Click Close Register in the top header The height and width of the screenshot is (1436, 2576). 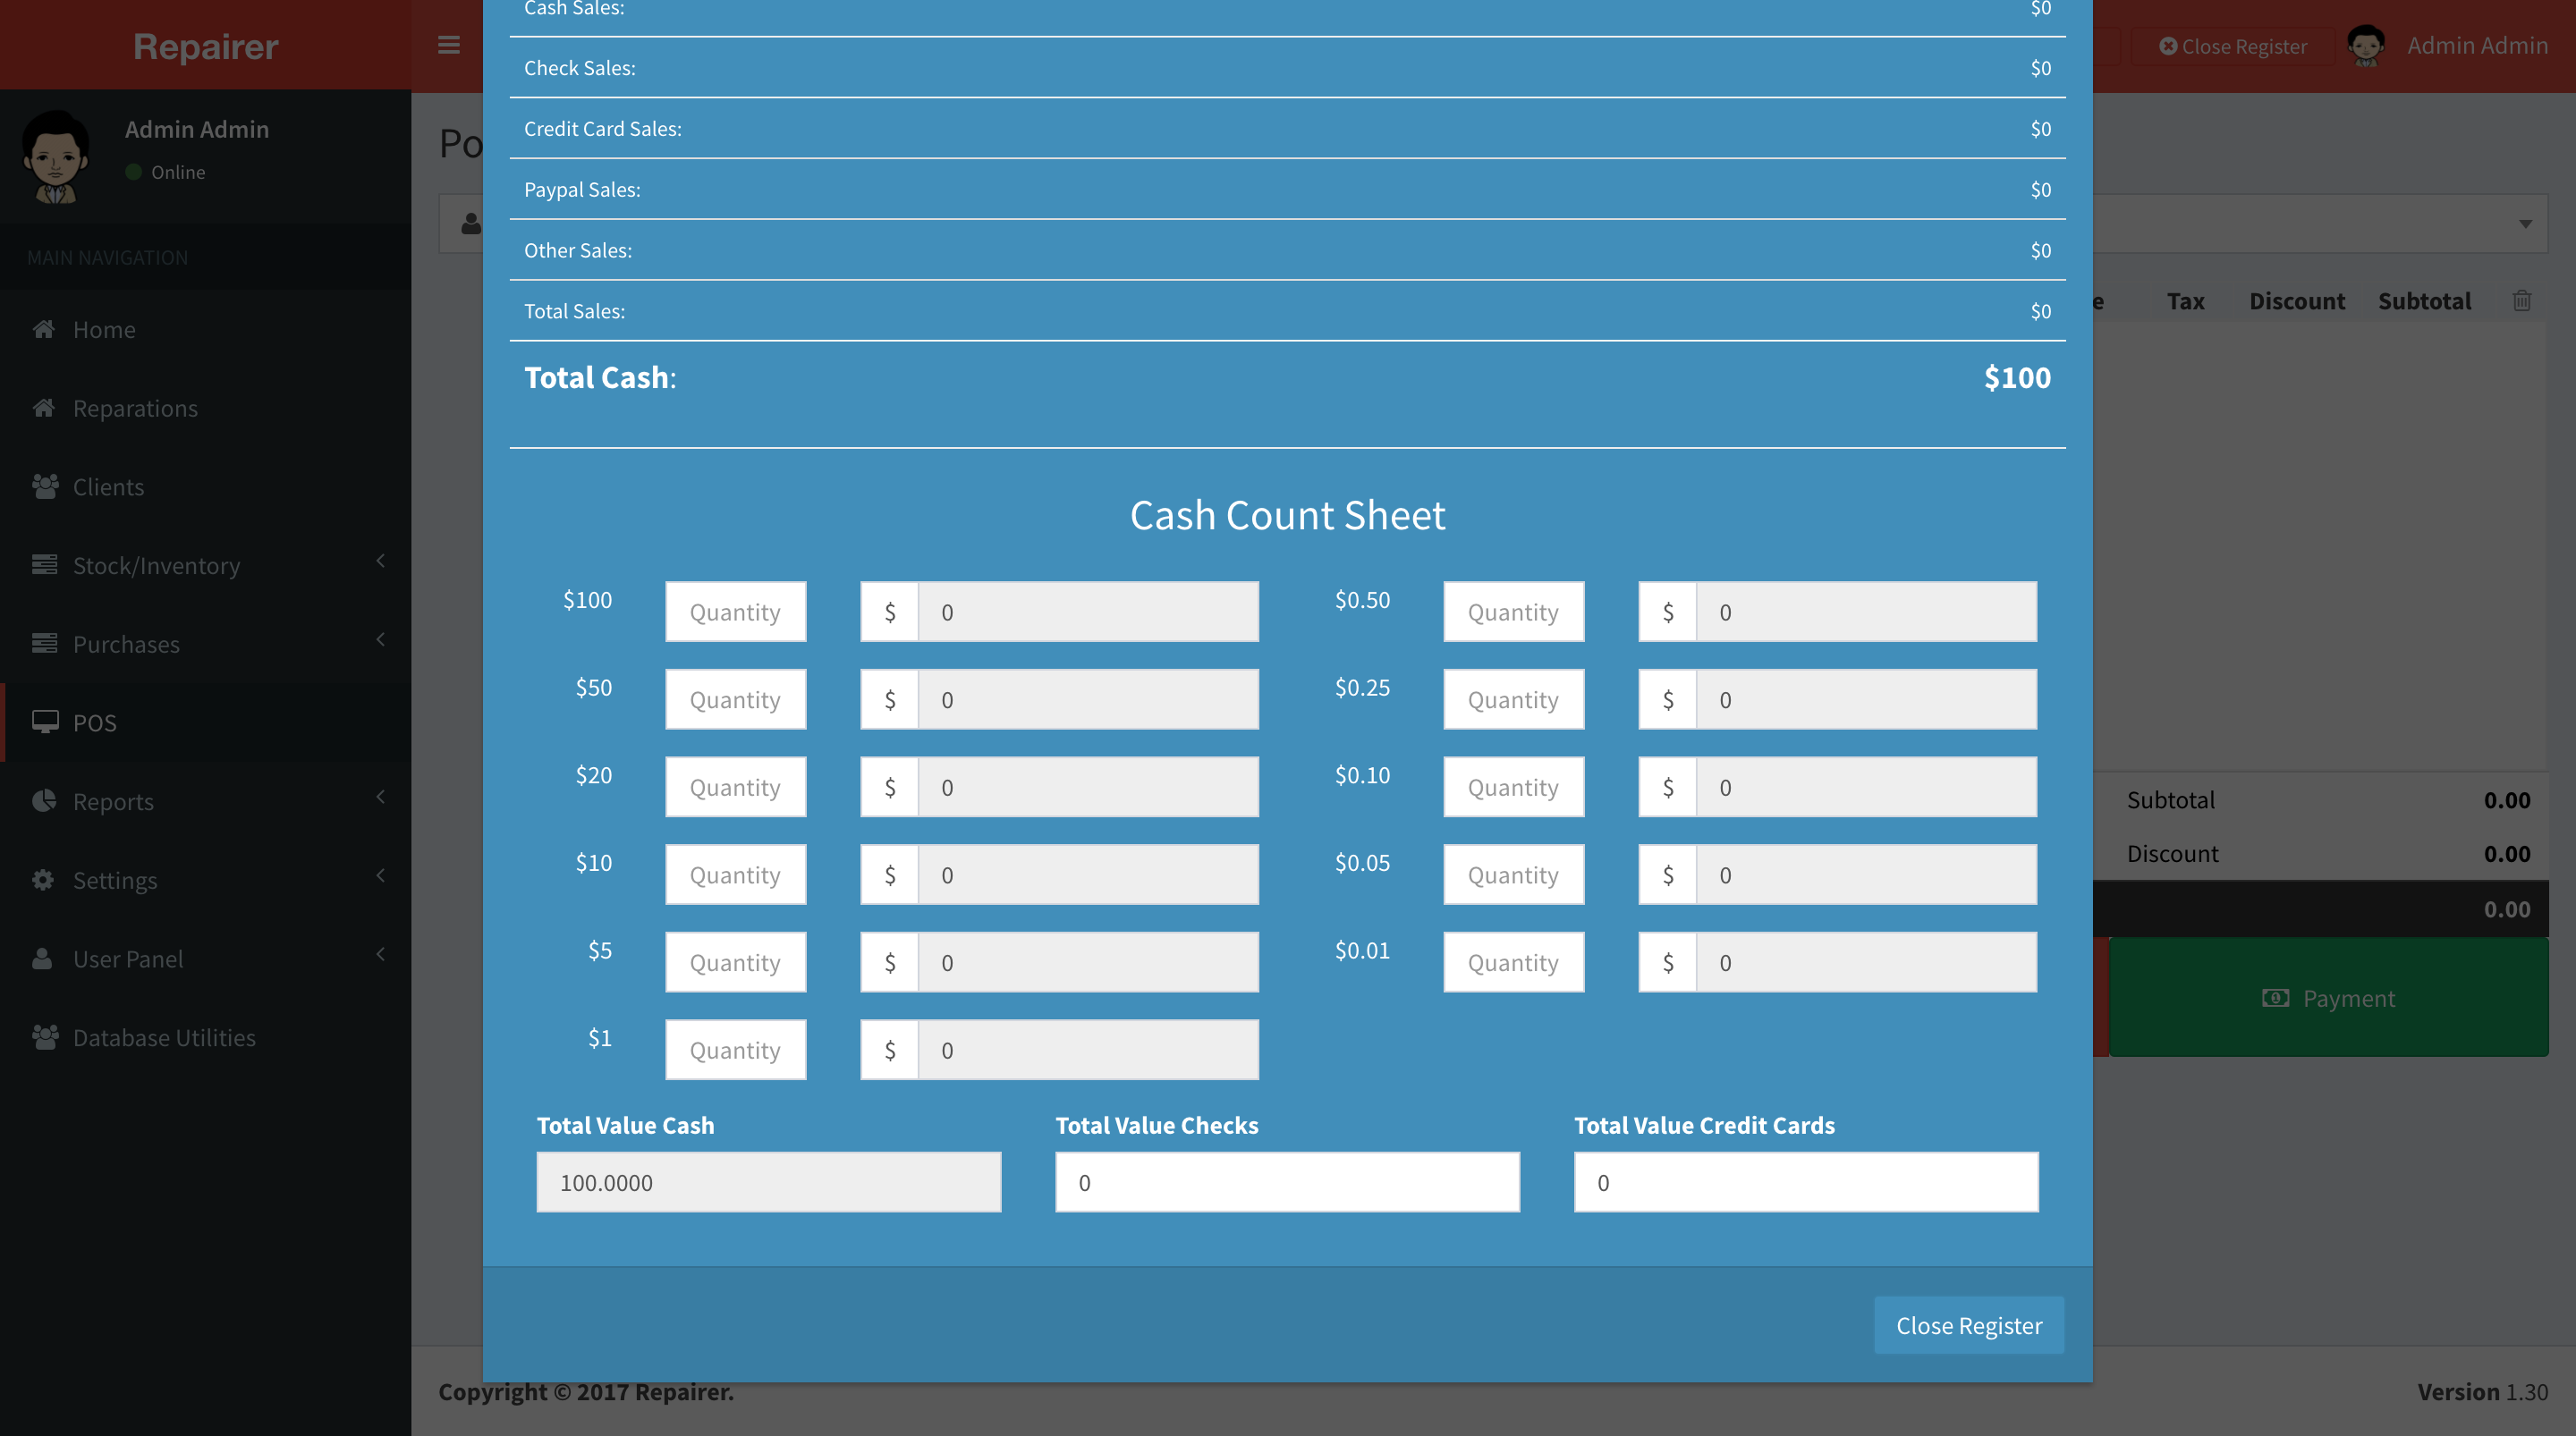pyautogui.click(x=2232, y=46)
